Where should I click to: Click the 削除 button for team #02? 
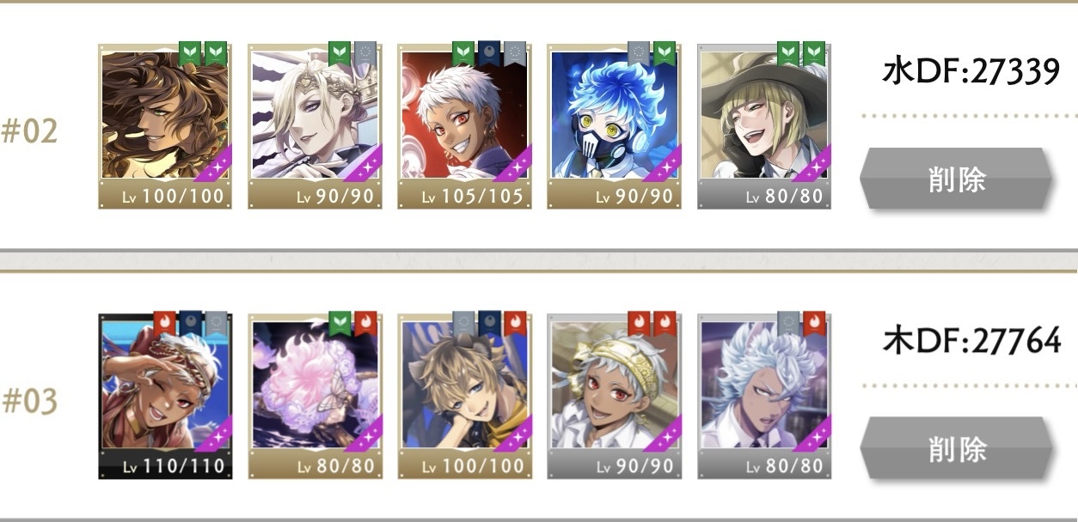click(956, 179)
